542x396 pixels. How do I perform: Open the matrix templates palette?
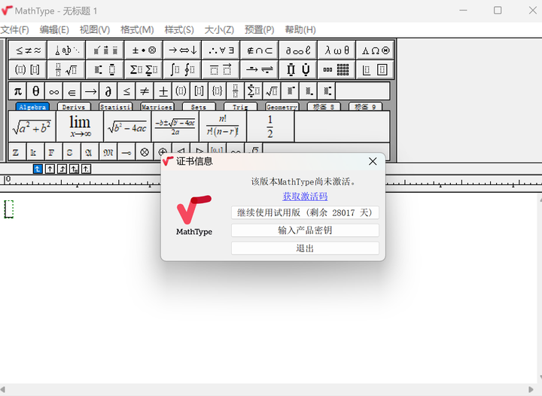click(336, 70)
